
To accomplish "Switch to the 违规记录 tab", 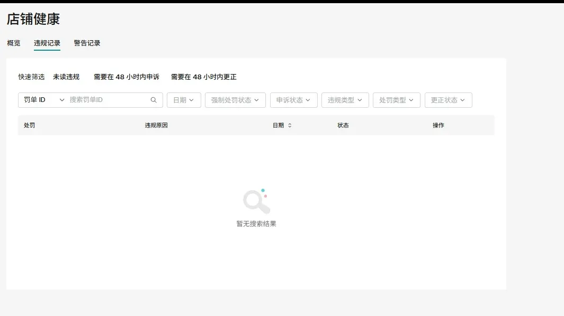I will pyautogui.click(x=47, y=43).
